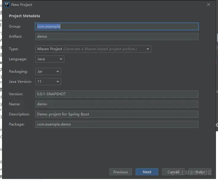Open the Java Version dropdown showing 11
218x181 pixels.
point(48,82)
